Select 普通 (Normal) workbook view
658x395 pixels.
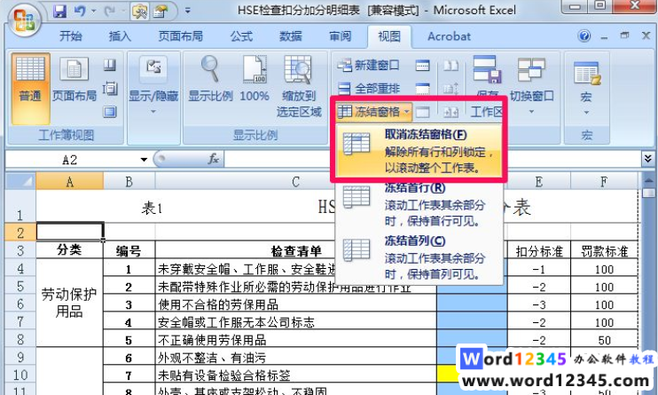[x=30, y=88]
